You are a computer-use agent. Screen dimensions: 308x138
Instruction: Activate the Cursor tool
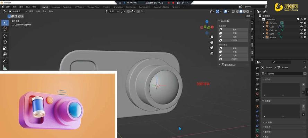click(x=5, y=29)
